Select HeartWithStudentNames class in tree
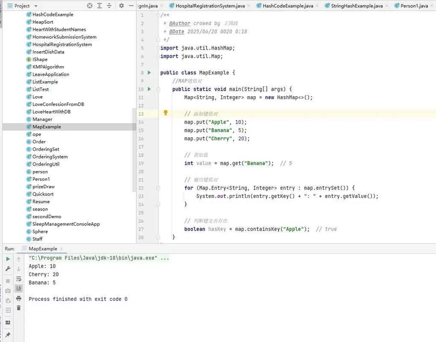 (59, 29)
